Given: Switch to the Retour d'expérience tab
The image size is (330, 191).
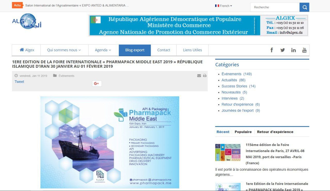Looking at the screenshot, I should point(275,132).
